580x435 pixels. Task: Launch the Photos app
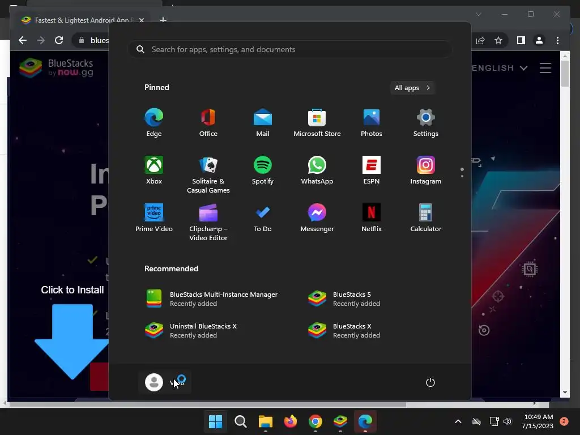(x=372, y=123)
